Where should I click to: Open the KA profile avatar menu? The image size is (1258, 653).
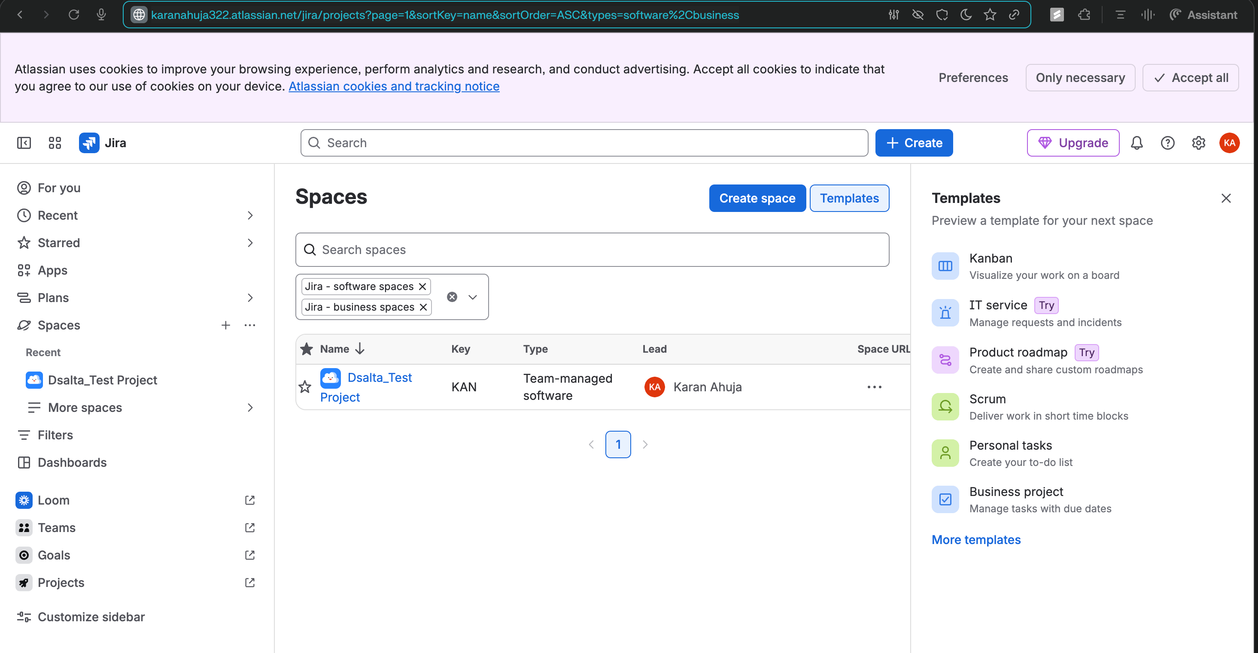(x=1229, y=143)
